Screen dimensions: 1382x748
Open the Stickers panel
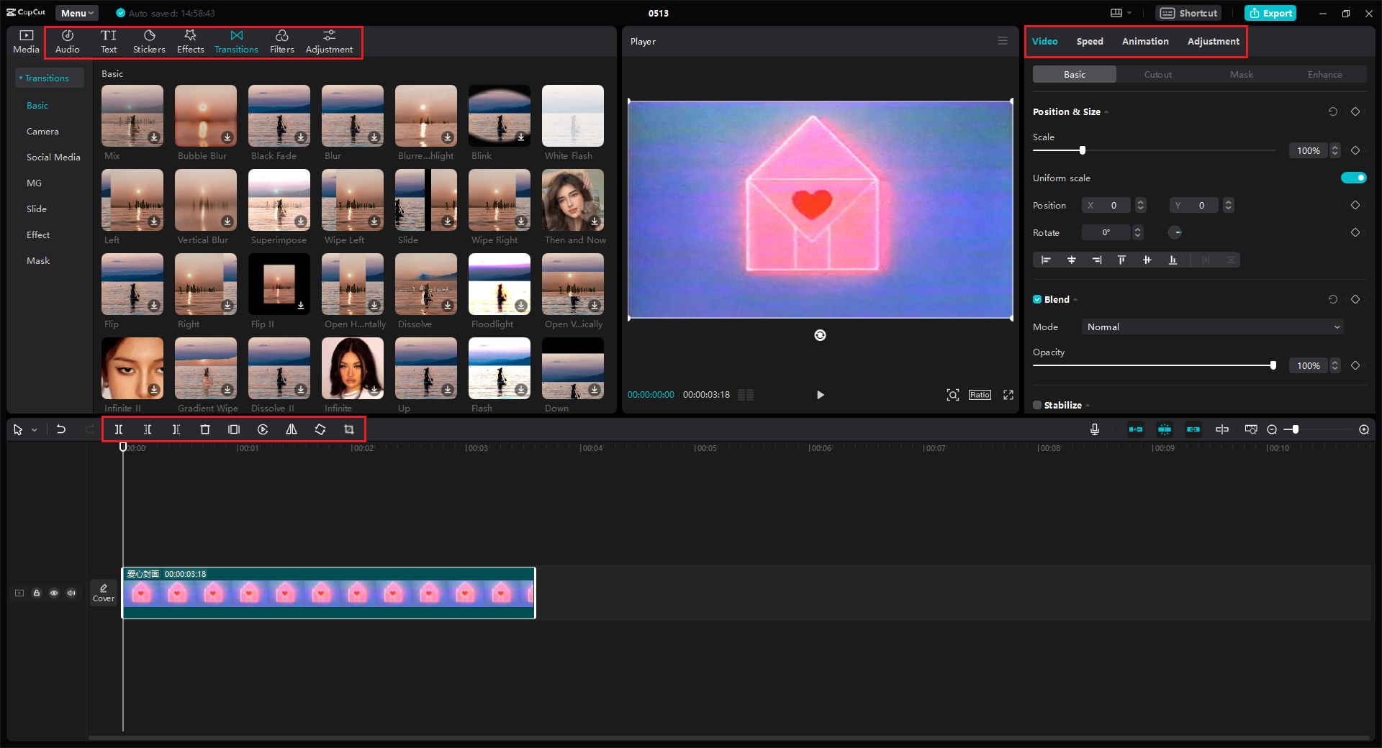click(149, 41)
